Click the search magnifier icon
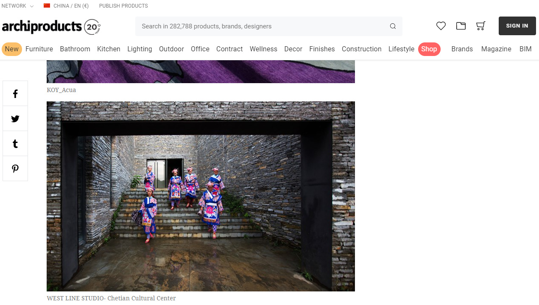539x305 pixels. 393,26
